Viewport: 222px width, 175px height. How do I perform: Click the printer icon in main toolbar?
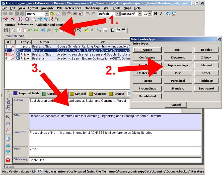point(75,14)
